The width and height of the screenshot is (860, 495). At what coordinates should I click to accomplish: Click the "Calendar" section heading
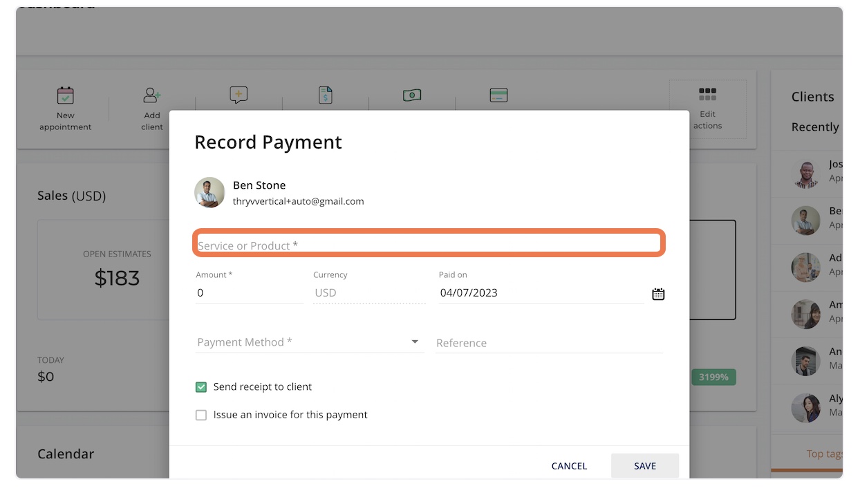point(66,454)
